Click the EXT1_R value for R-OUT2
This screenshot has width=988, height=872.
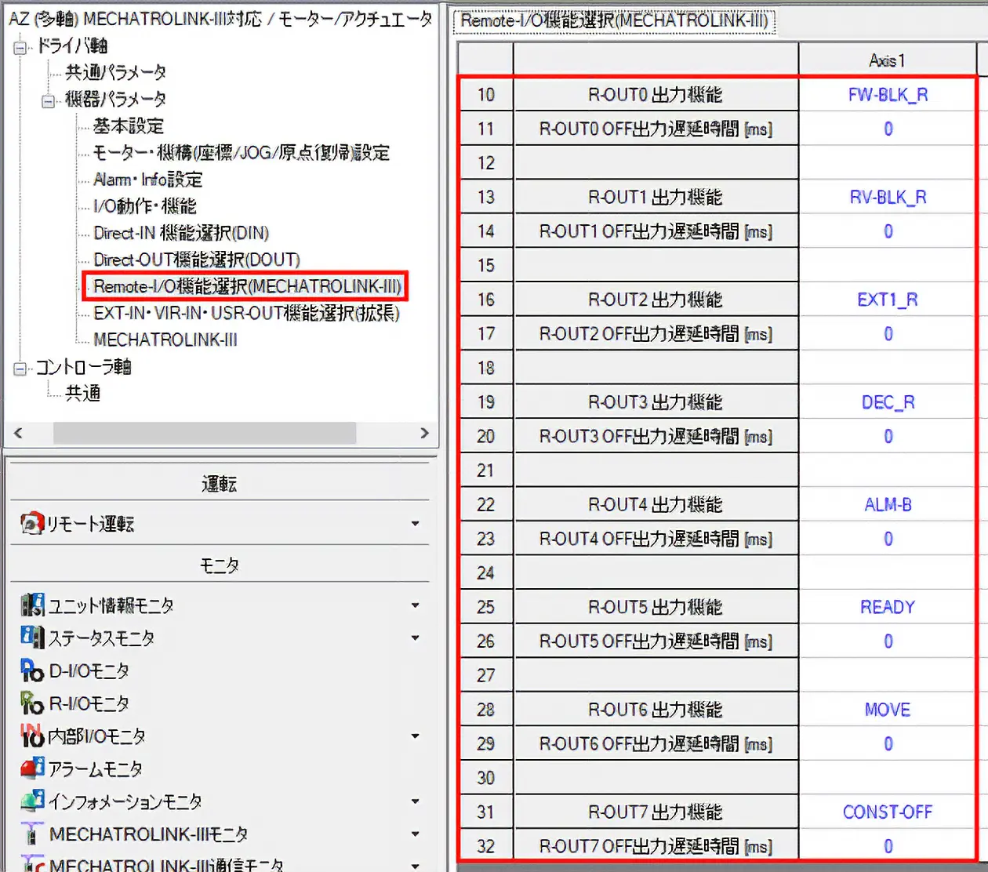click(888, 300)
